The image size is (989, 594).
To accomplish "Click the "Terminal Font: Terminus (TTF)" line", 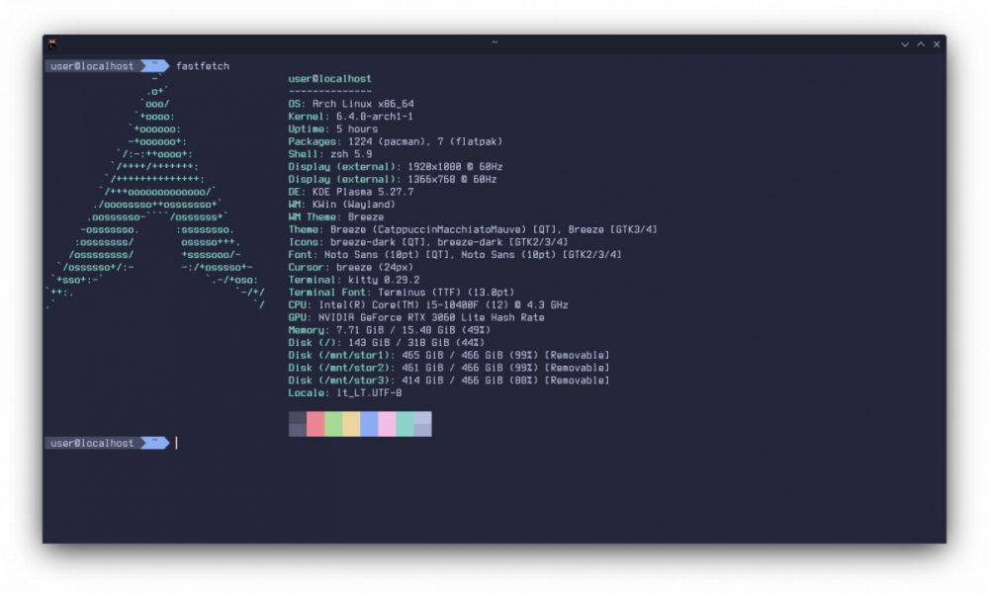I will [x=402, y=293].
